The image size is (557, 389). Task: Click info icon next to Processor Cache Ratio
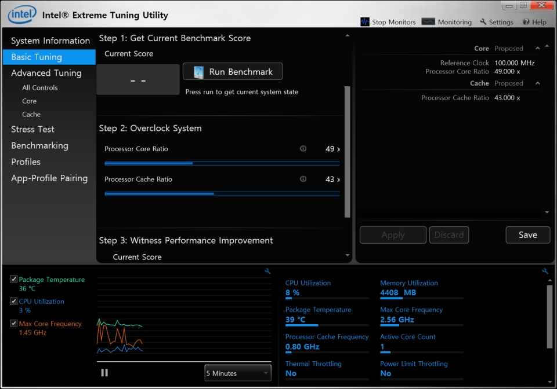(x=303, y=179)
